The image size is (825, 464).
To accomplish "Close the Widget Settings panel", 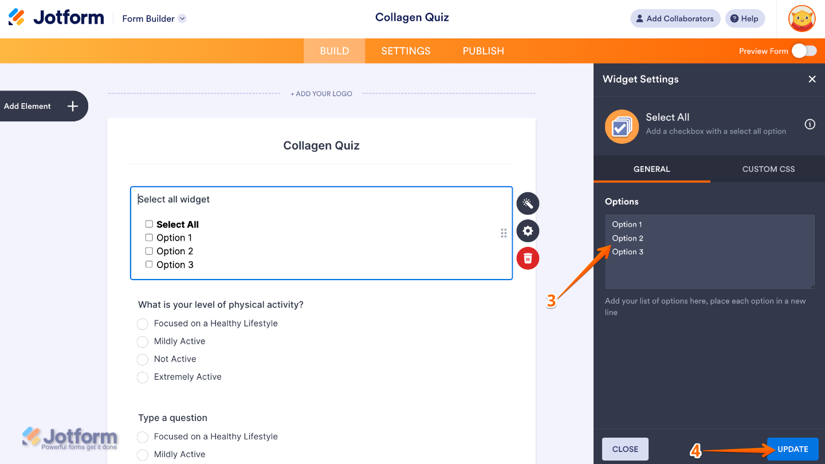I will coord(812,79).
